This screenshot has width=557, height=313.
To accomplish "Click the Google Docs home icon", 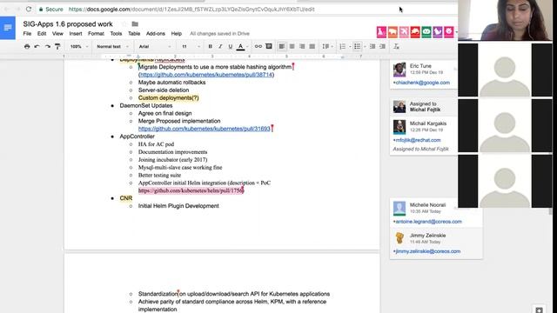I will (8, 28).
